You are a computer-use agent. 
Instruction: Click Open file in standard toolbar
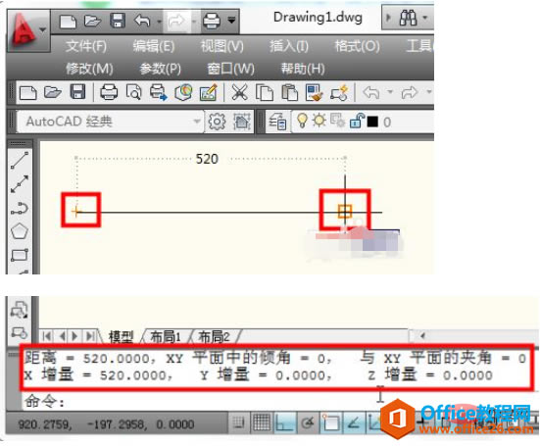[53, 92]
